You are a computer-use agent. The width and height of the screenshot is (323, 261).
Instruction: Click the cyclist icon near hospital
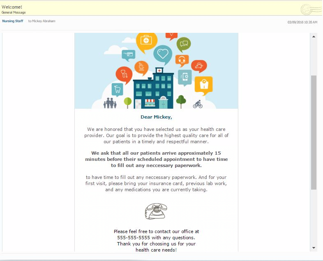click(x=198, y=104)
